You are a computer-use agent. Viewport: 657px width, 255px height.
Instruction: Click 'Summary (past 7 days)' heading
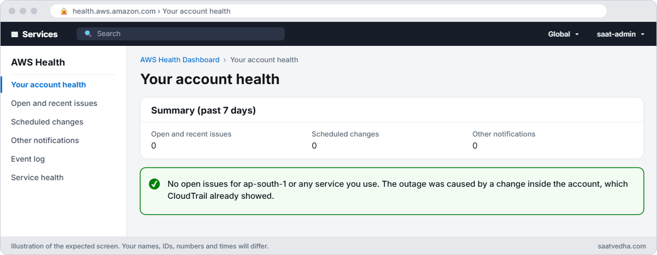pyautogui.click(x=204, y=110)
